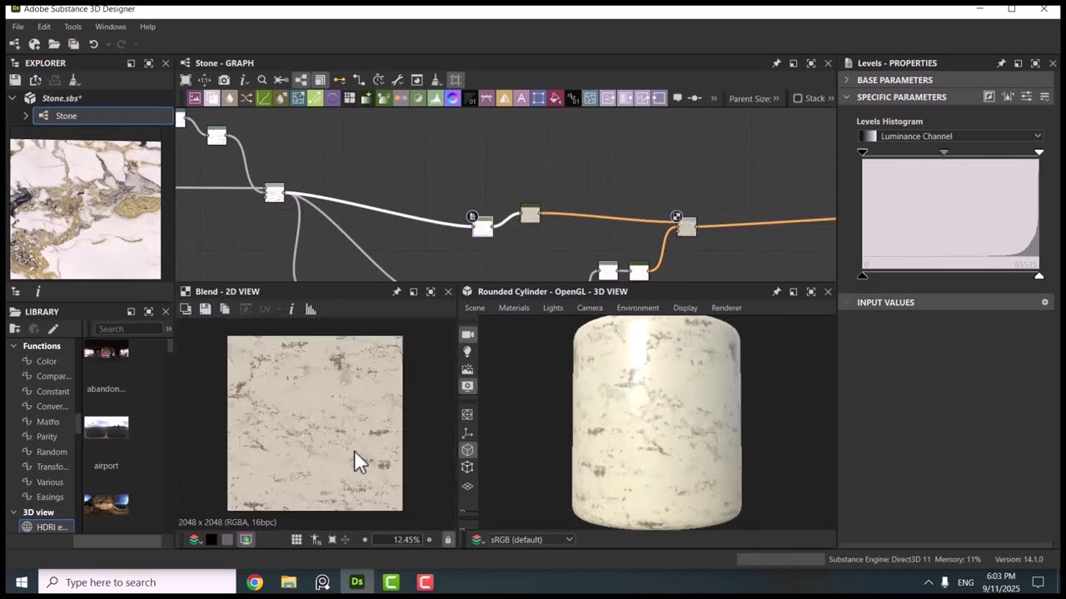Select the airport HDRI thumbnail
This screenshot has width=1066, height=599.
pyautogui.click(x=107, y=428)
